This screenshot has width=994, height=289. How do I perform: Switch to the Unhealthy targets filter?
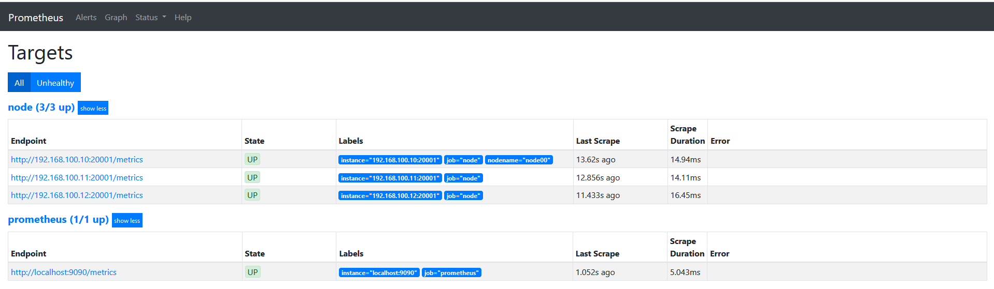(x=55, y=83)
